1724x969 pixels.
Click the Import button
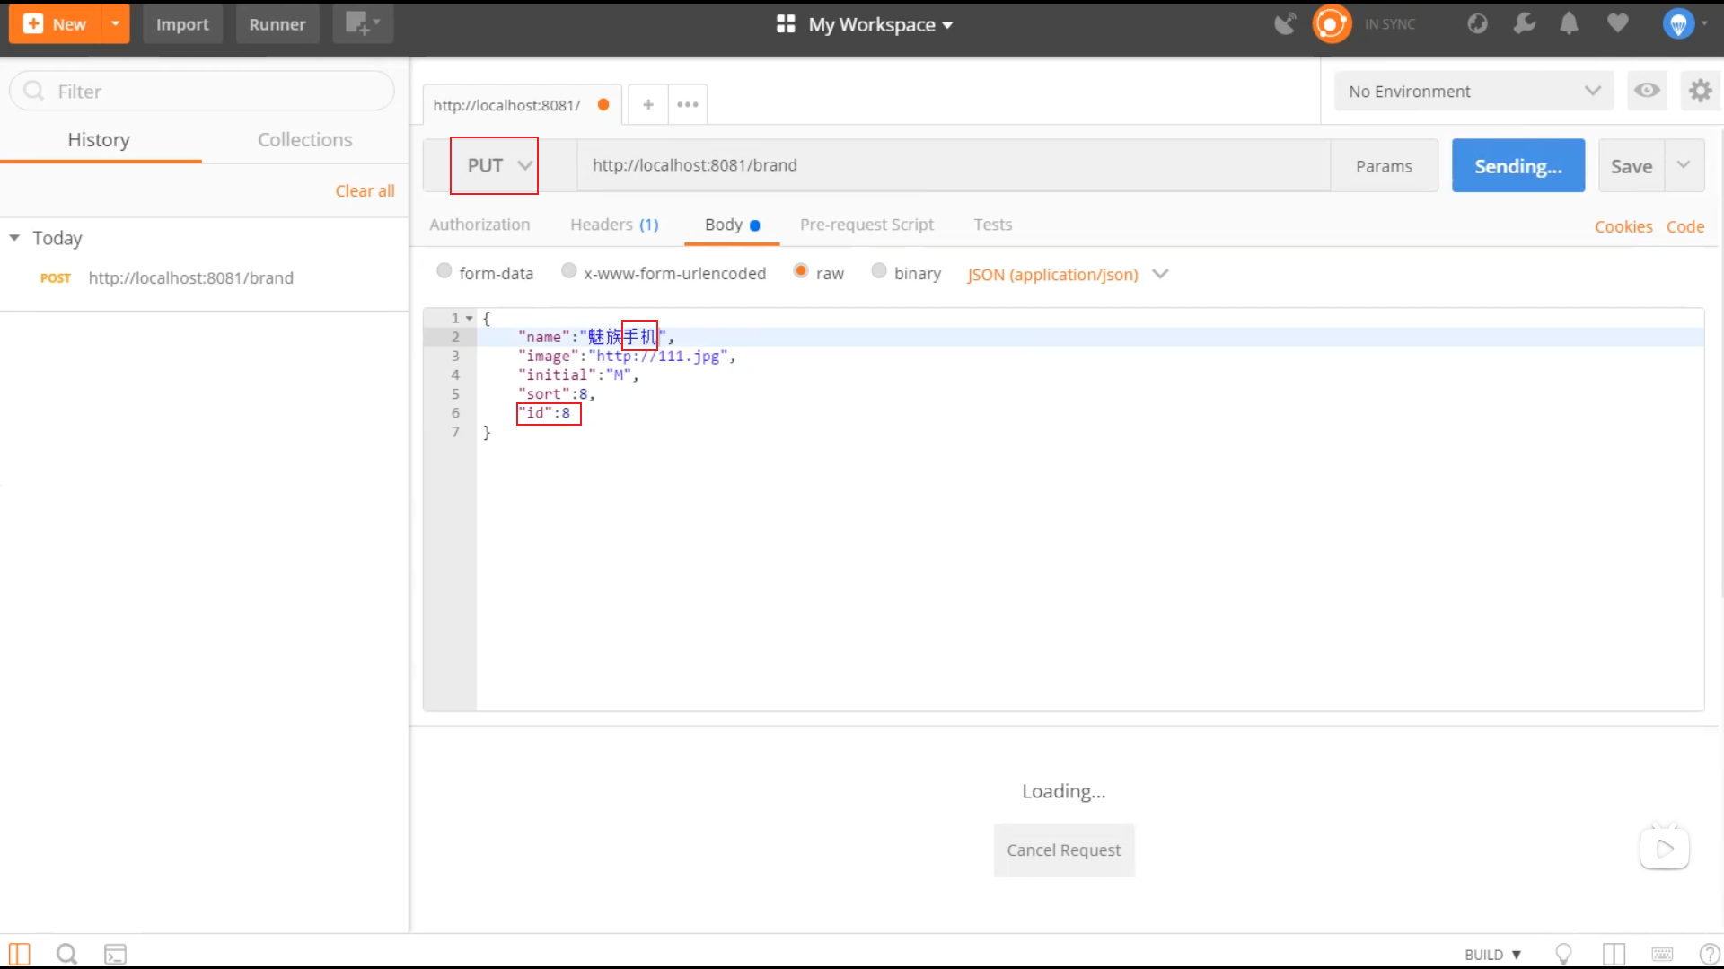[x=182, y=24]
